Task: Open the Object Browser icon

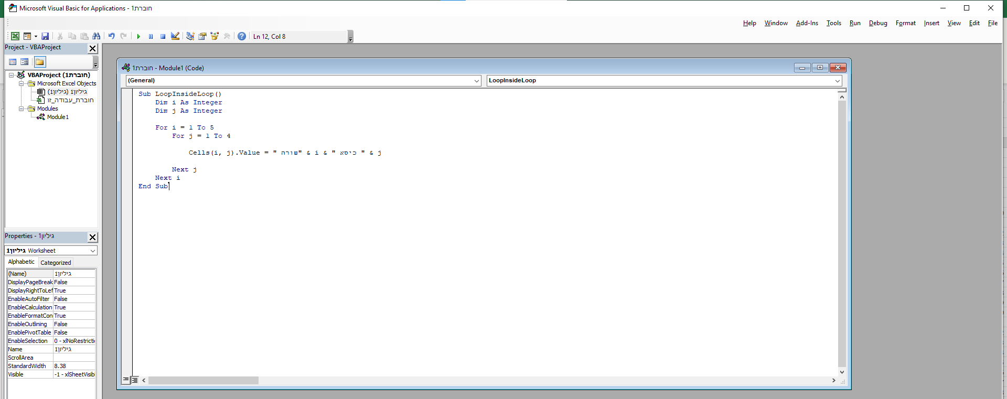Action: (215, 36)
